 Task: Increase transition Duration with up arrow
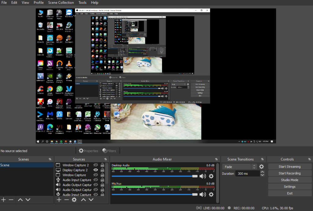(x=262, y=172)
